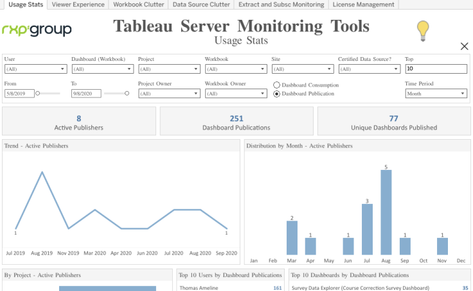Click the yellow lightbulb info icon
Image resolution: width=473 pixels, height=291 pixels.
(x=423, y=31)
